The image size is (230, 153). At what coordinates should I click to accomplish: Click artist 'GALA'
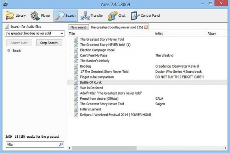[159, 99]
